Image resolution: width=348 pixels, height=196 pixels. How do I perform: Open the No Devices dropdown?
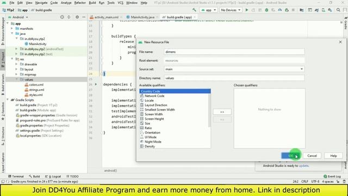(231, 10)
